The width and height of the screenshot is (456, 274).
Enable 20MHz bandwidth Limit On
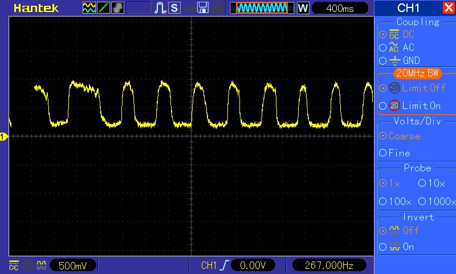click(414, 106)
